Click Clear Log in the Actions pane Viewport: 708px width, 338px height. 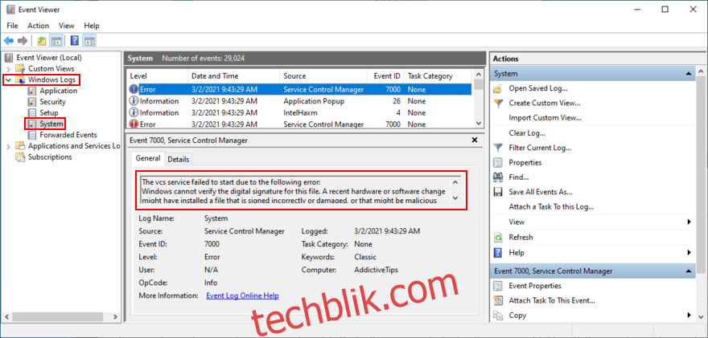pyautogui.click(x=527, y=133)
